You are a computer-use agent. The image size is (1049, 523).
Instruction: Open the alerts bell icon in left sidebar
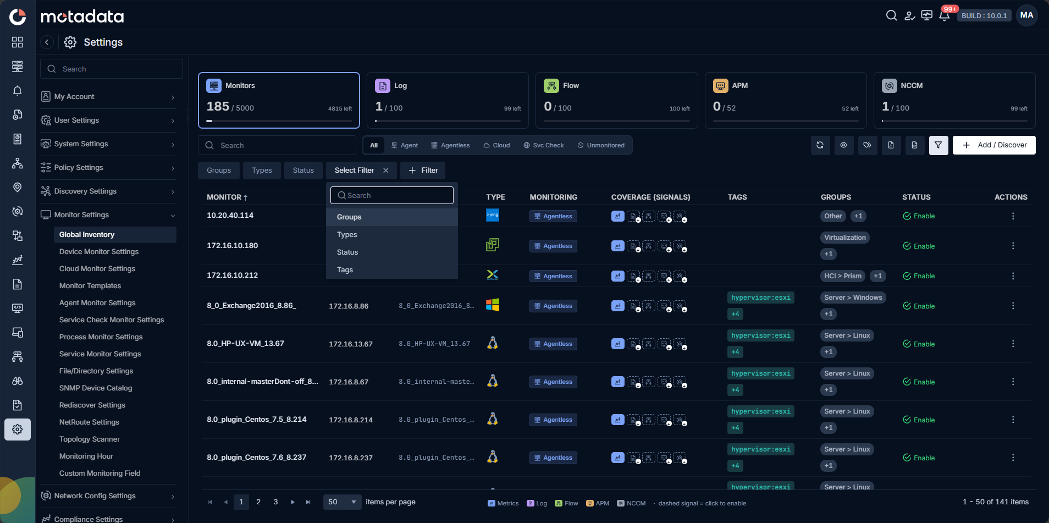pyautogui.click(x=18, y=91)
